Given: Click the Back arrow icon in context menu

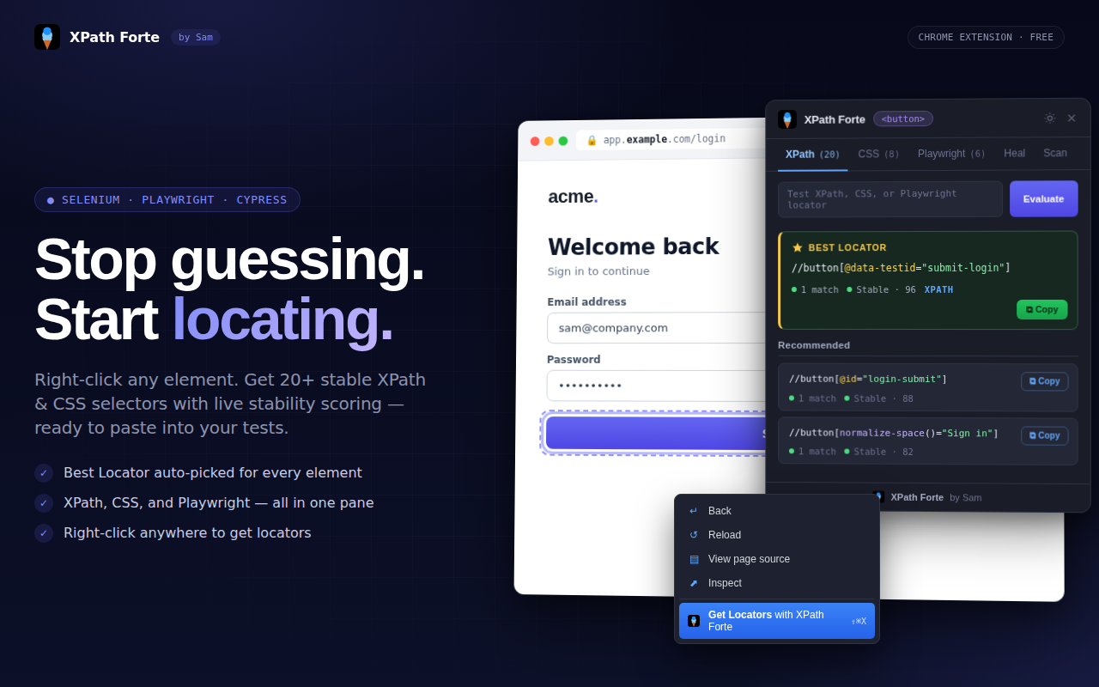Looking at the screenshot, I should coord(694,511).
